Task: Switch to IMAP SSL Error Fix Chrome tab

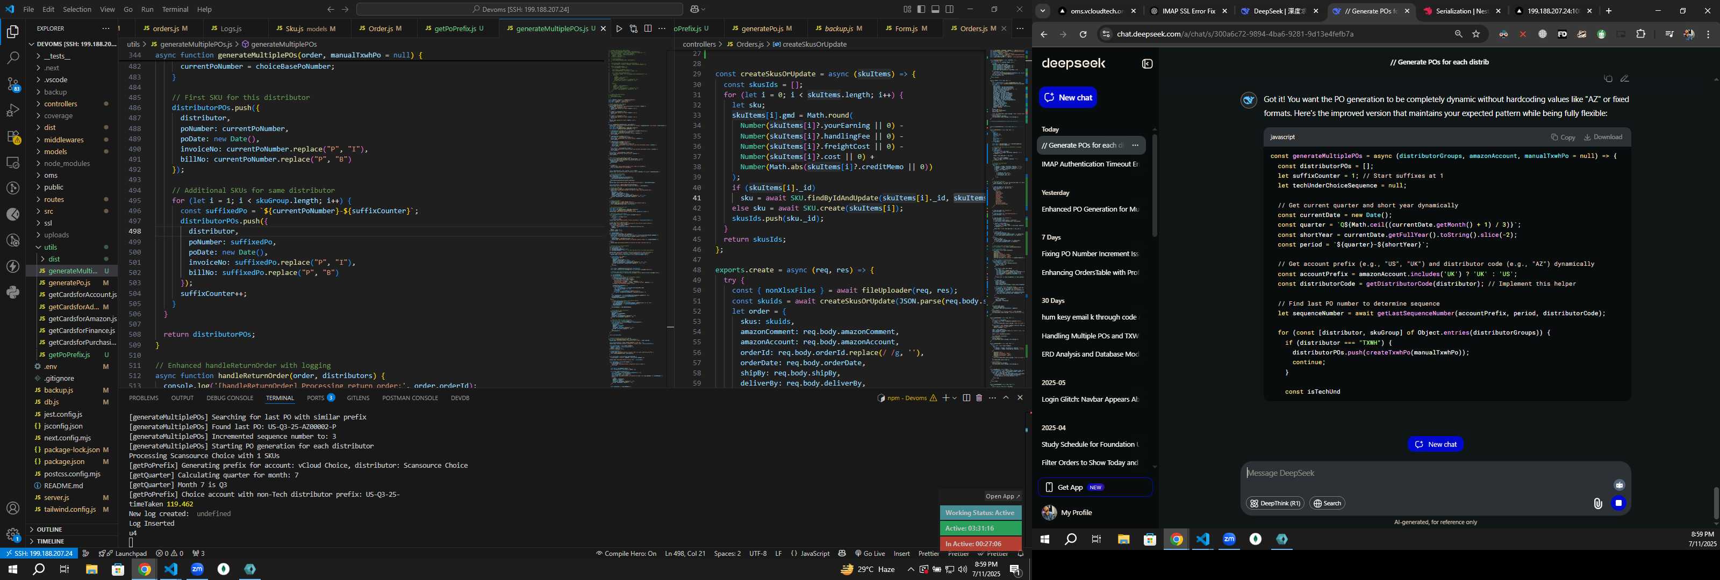Action: 1188,11
